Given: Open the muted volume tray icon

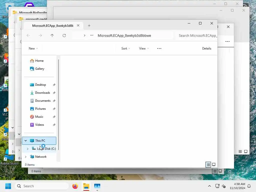Looking at the screenshot, I should pyautogui.click(x=224, y=186).
